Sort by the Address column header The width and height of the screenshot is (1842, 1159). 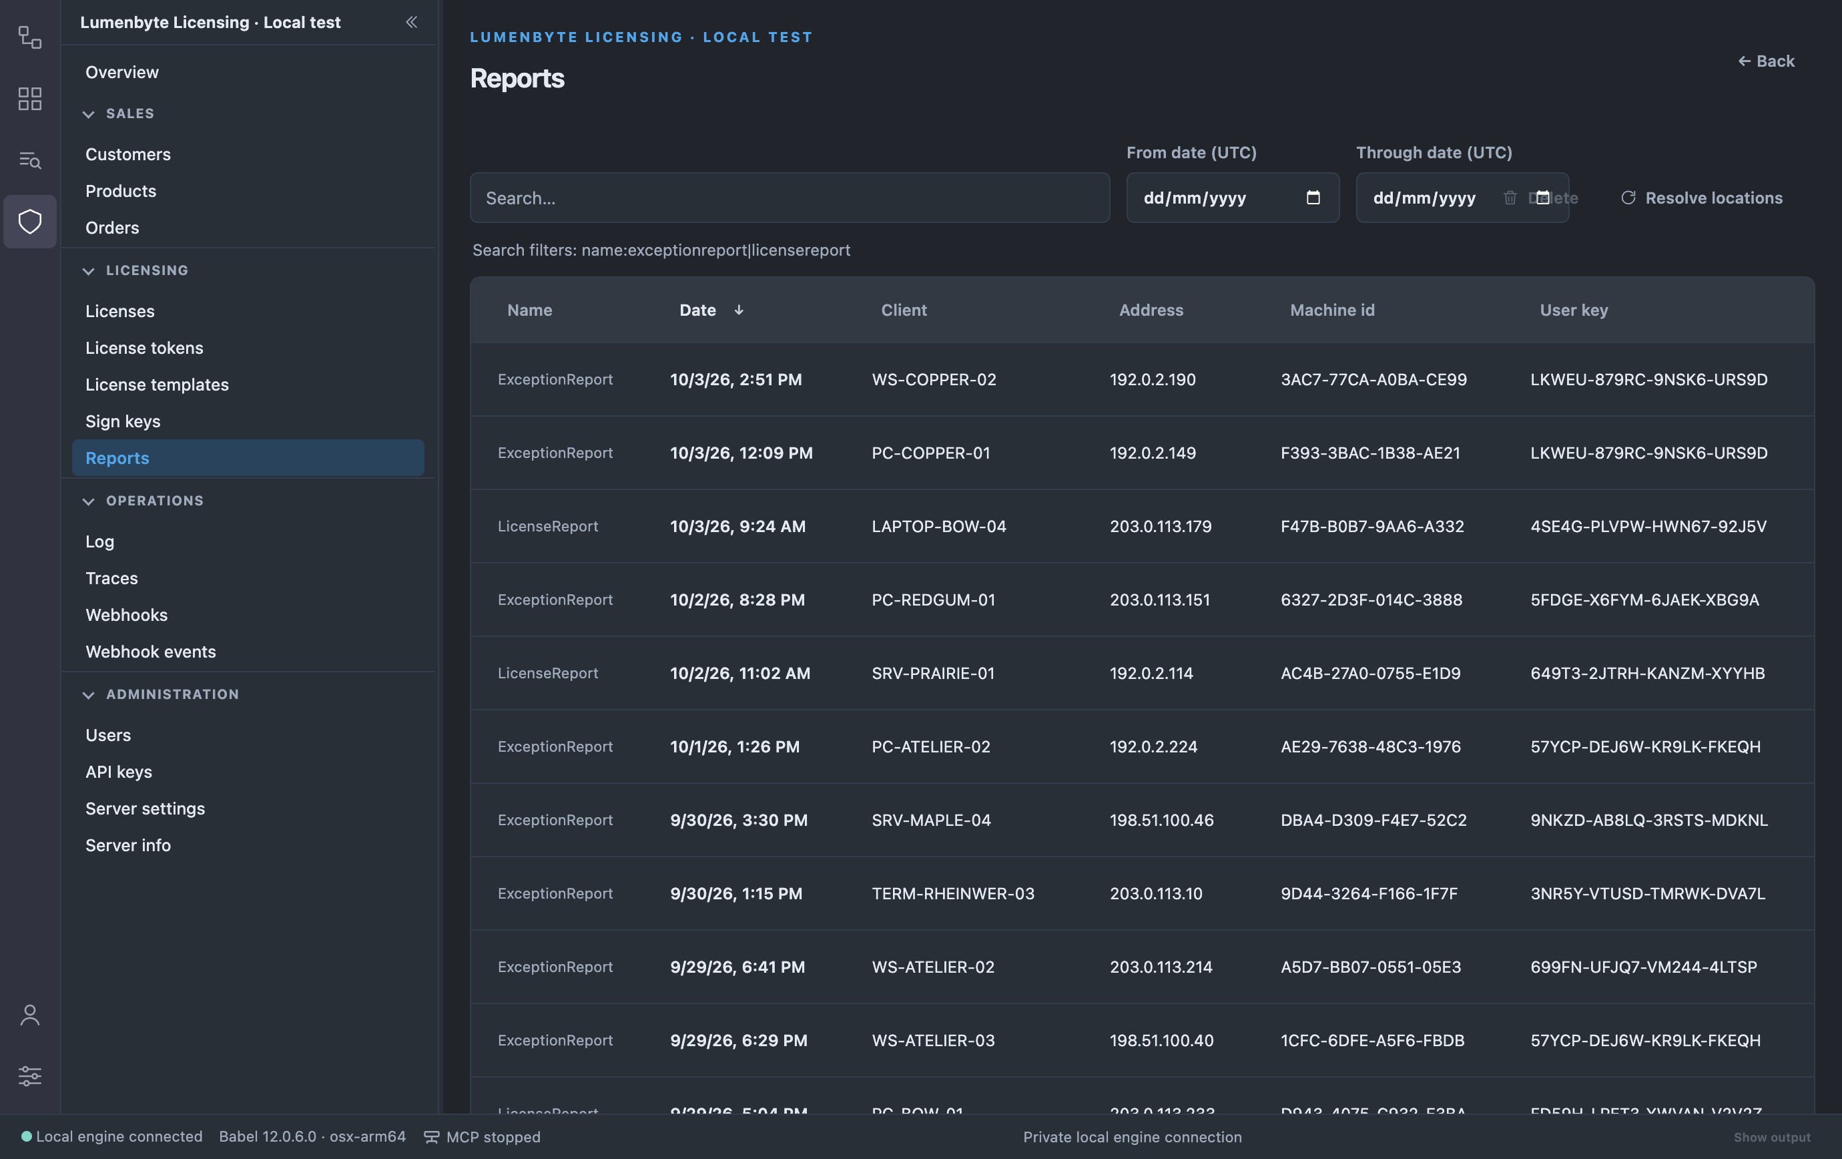click(x=1151, y=310)
